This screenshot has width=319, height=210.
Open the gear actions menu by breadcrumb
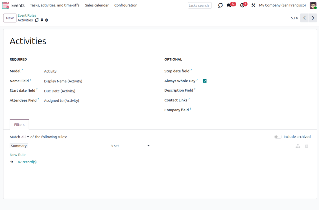(x=47, y=20)
